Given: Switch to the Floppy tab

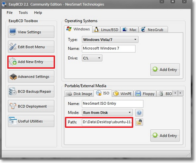Looking at the screenshot, I should [x=145, y=94].
